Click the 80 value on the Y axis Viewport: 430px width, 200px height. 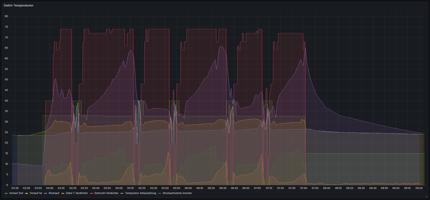tap(6, 16)
